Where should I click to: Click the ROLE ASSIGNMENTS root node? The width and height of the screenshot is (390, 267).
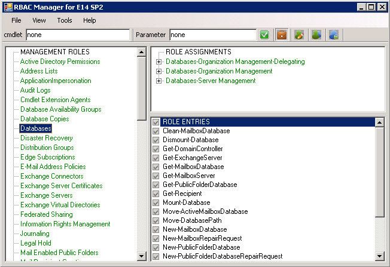click(x=199, y=52)
